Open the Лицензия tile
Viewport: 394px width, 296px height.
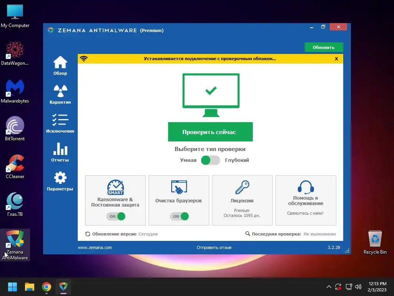pyautogui.click(x=242, y=200)
